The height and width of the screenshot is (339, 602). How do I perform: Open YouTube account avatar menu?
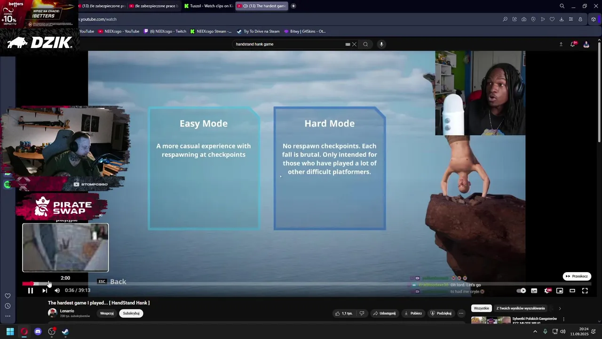tap(586, 44)
